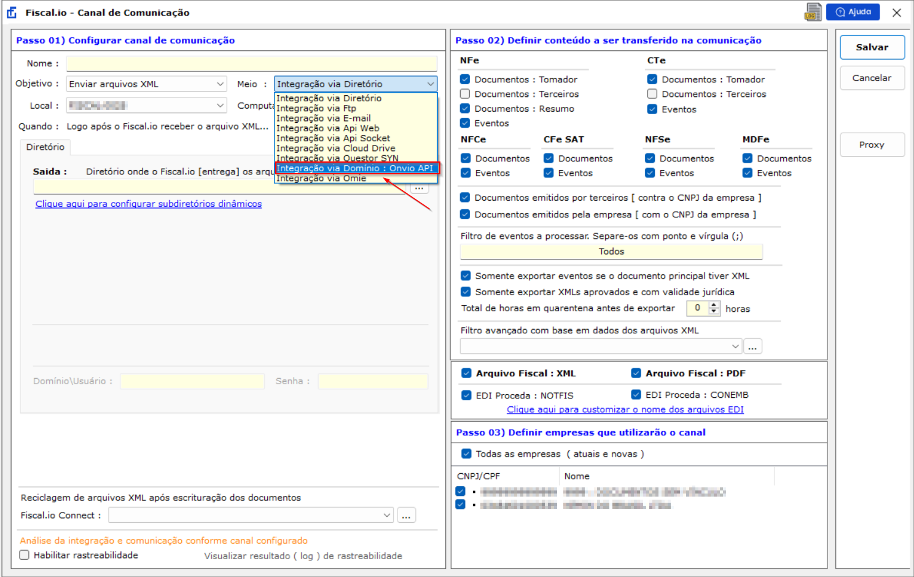Open the Proxy settings button
The image size is (914, 577).
pos(872,145)
